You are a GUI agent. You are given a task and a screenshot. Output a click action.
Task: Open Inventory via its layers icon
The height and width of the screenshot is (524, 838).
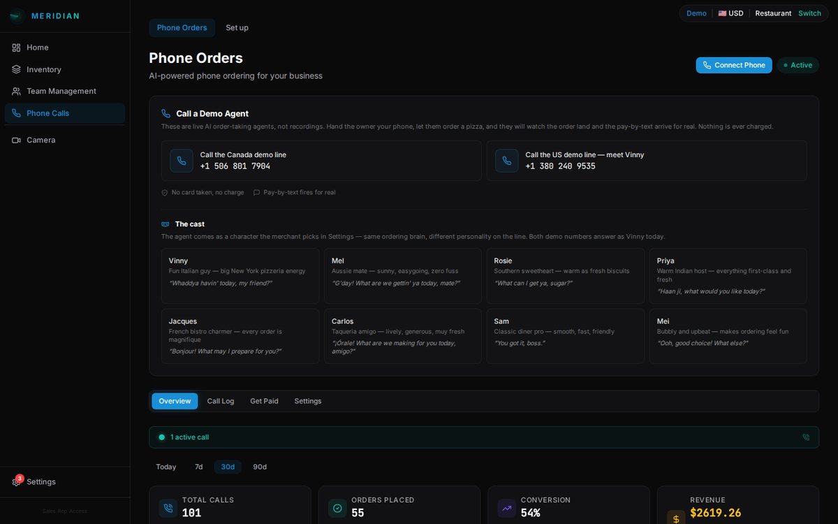[16, 69]
